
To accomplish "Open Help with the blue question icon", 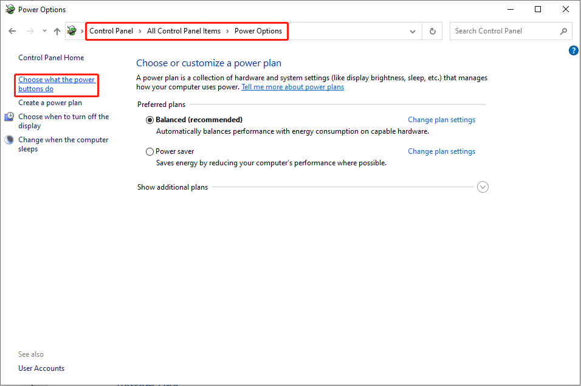I will click(573, 50).
